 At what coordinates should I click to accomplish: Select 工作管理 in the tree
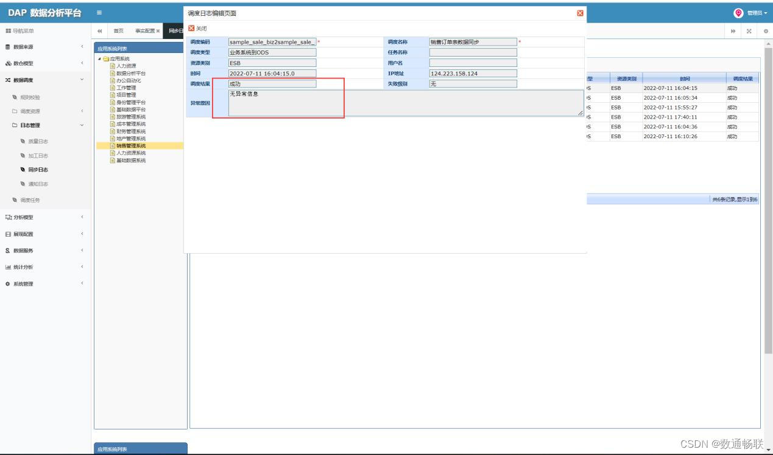click(x=126, y=88)
